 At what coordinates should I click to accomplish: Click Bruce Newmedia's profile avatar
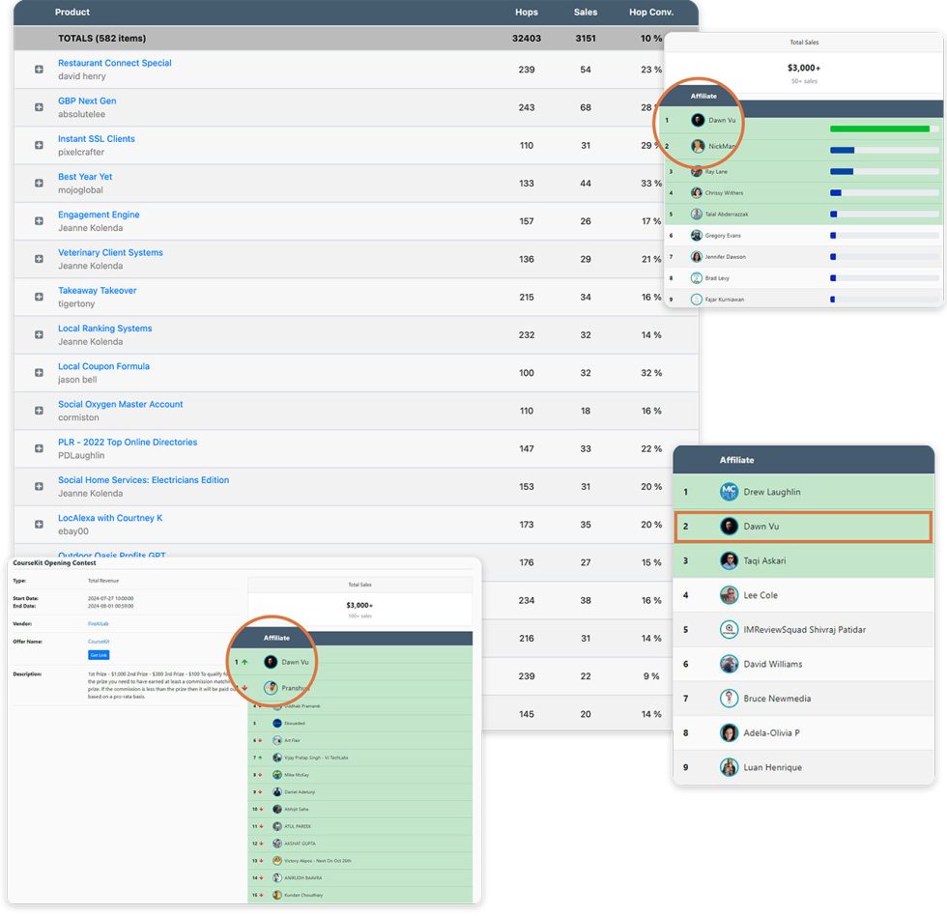point(729,699)
